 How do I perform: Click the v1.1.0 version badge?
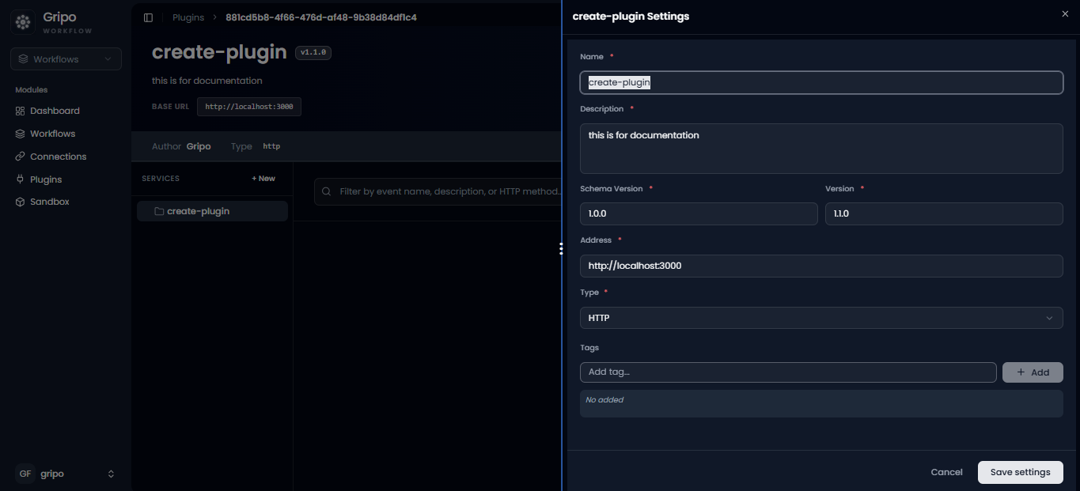pyautogui.click(x=313, y=52)
